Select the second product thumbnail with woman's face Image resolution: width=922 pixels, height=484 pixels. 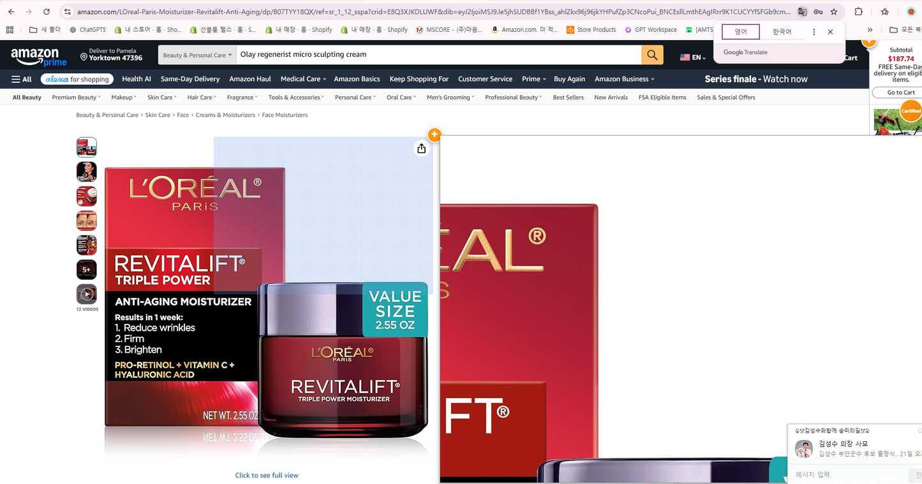click(87, 172)
